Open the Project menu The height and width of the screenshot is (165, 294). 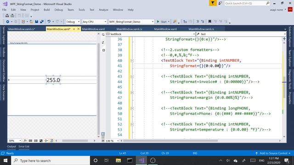point(35,10)
